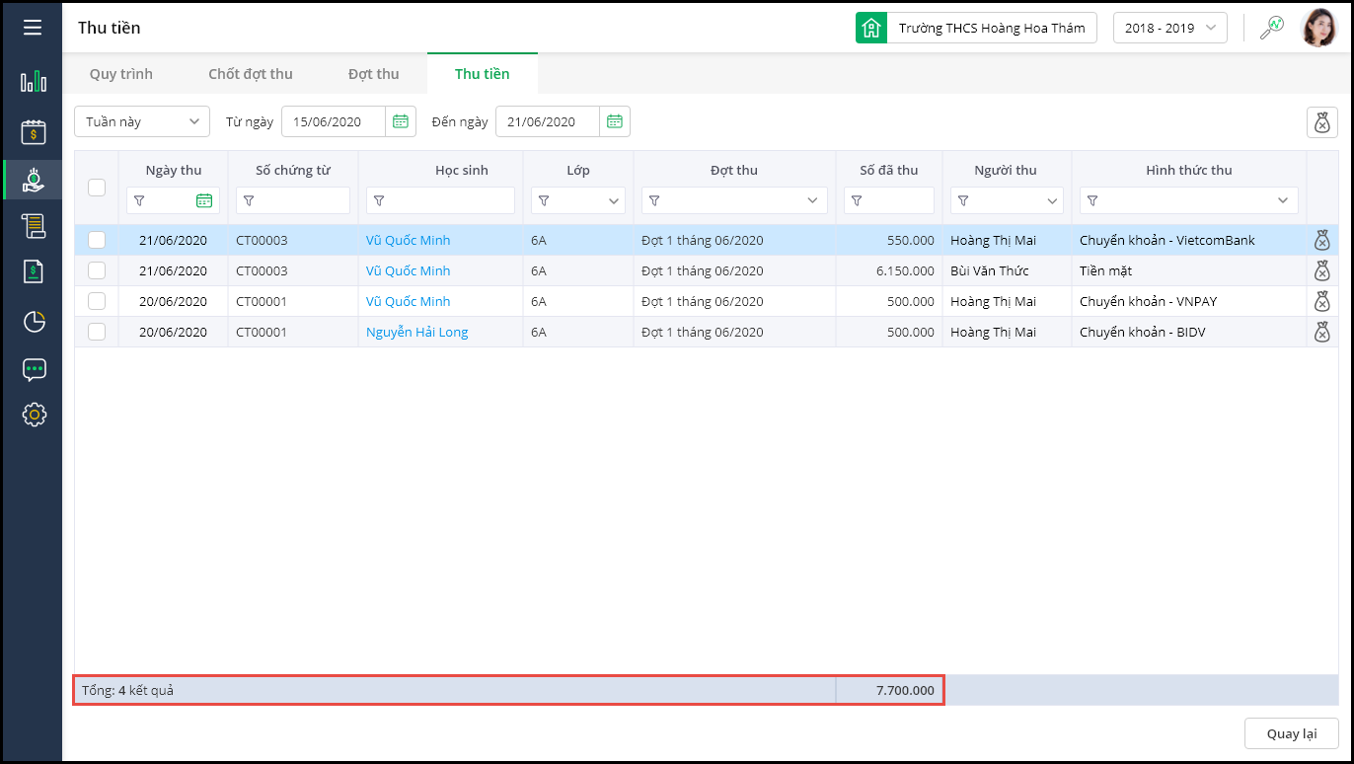Viewport: 1354px width, 764px height.
Task: Open the dollar calendar sidebar icon
Action: [x=34, y=131]
